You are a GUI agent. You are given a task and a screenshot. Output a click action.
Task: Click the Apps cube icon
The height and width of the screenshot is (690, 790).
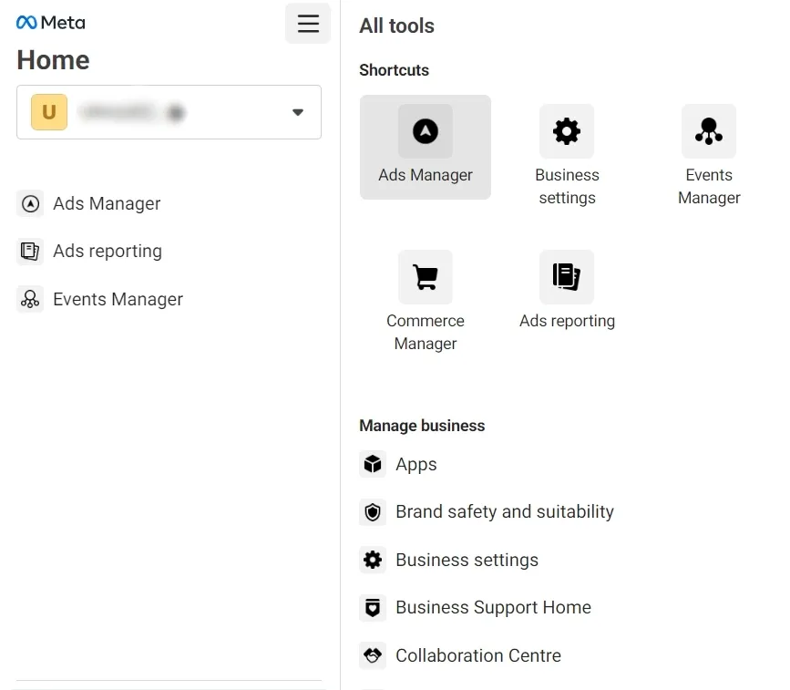(373, 464)
